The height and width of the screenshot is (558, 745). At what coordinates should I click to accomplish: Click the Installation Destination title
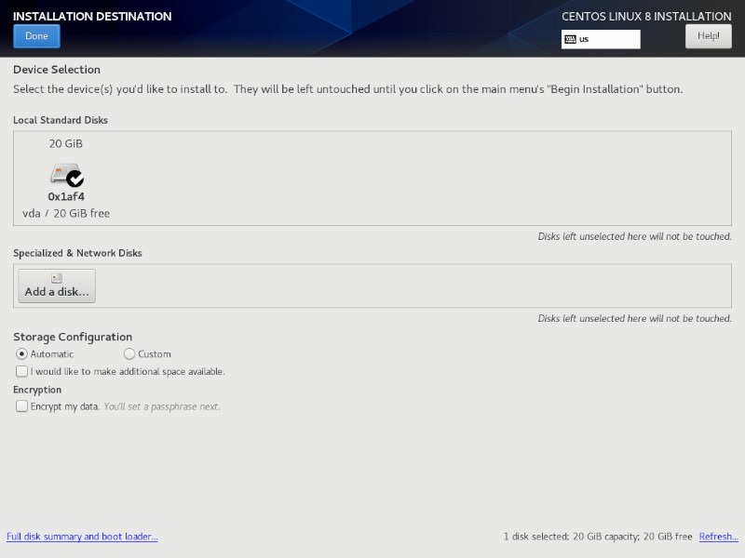(x=90, y=16)
